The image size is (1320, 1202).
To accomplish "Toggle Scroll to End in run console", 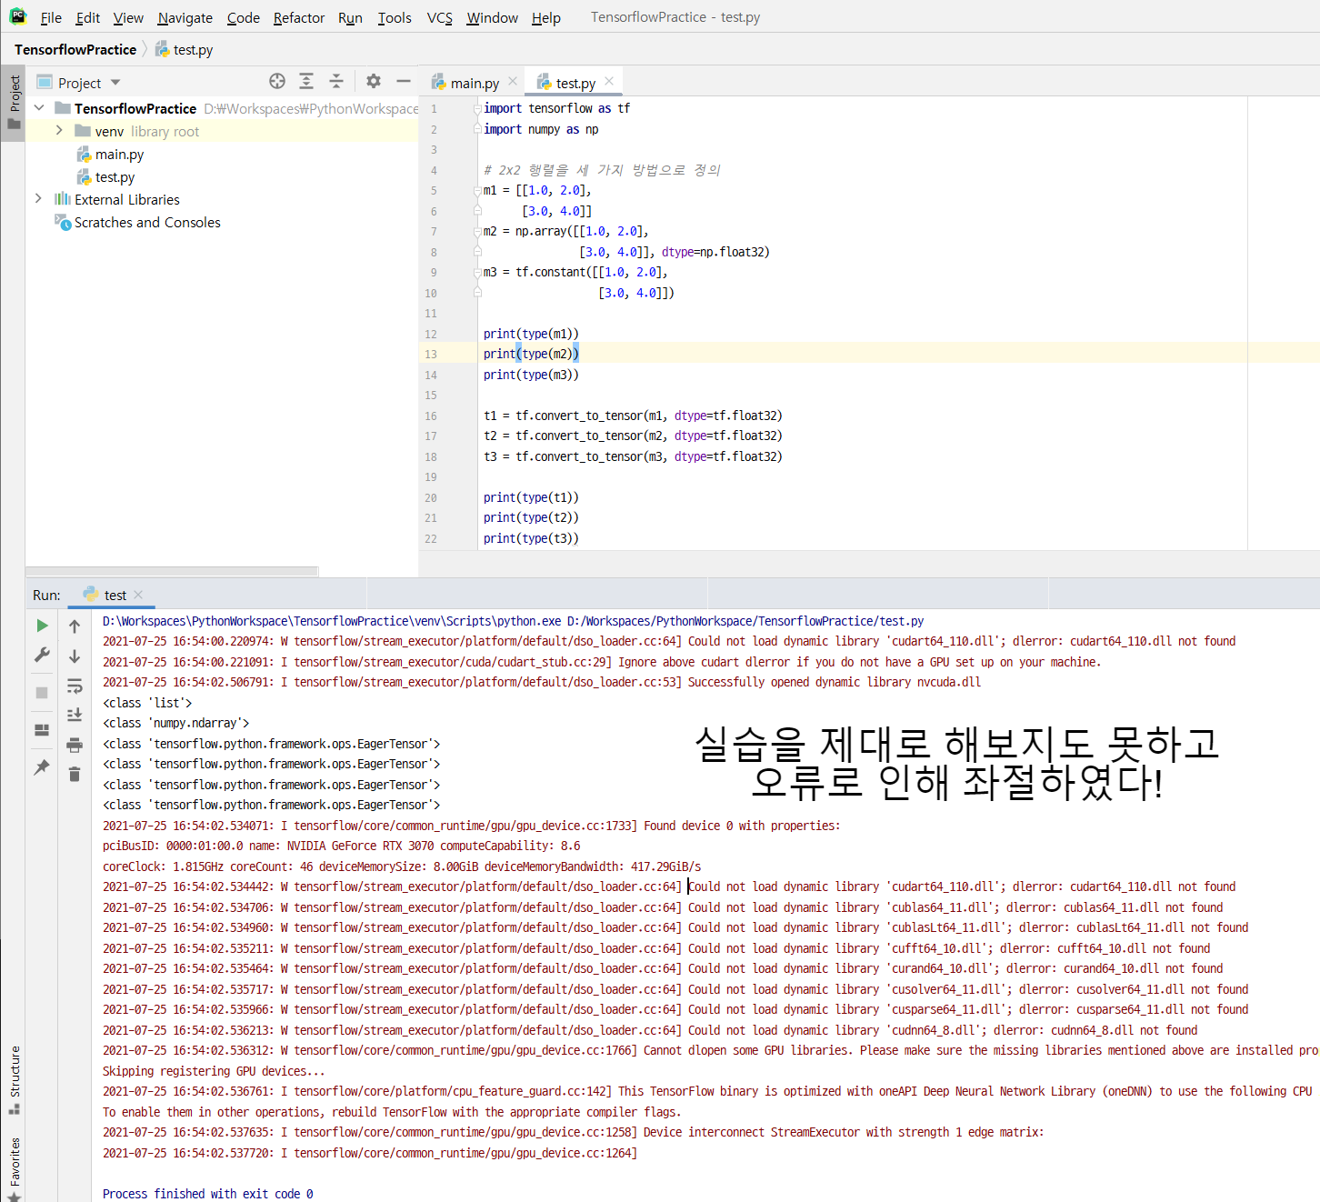I will coord(75,716).
